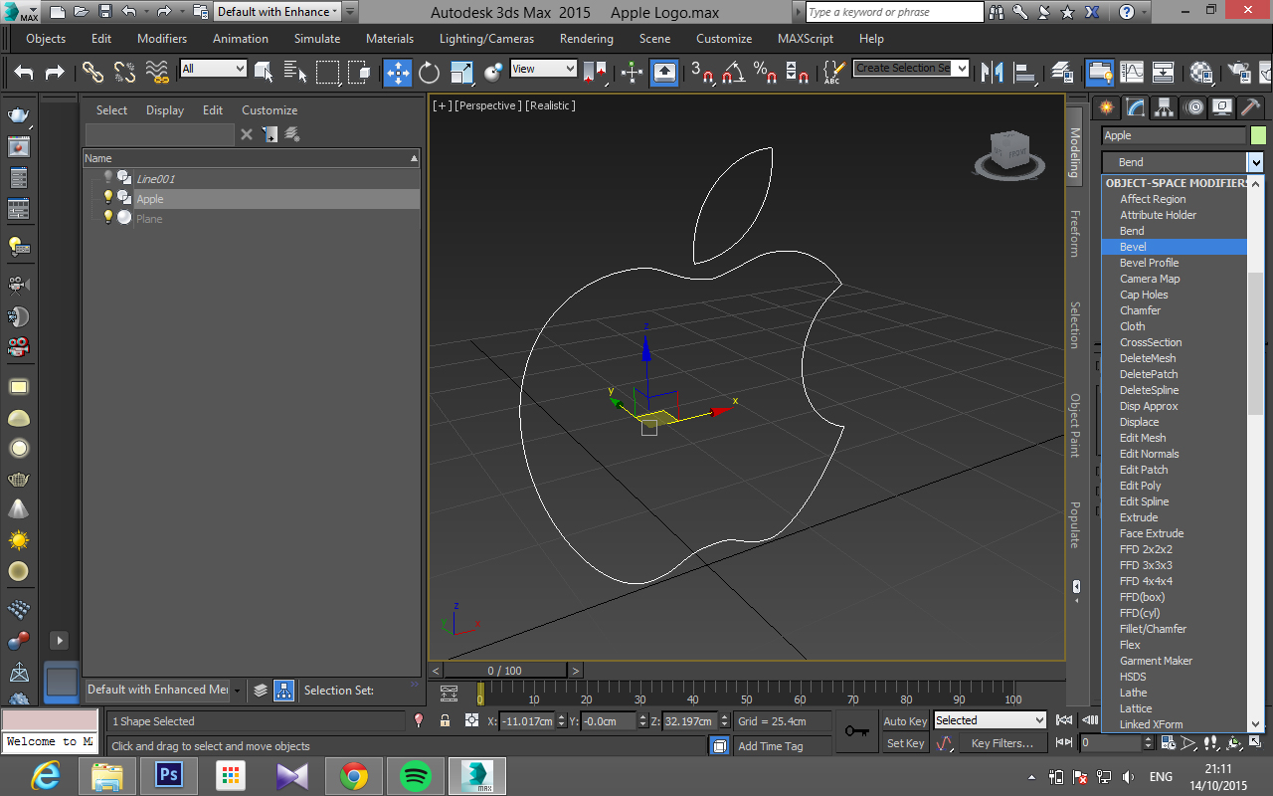The height and width of the screenshot is (796, 1273).
Task: Activate the Select and Move tool
Action: pyautogui.click(x=398, y=72)
